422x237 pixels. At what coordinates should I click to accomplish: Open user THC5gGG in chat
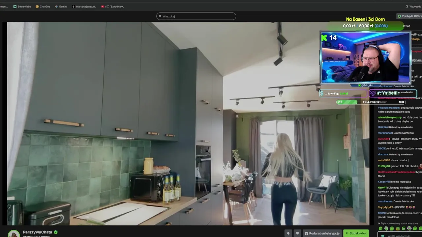384,166
